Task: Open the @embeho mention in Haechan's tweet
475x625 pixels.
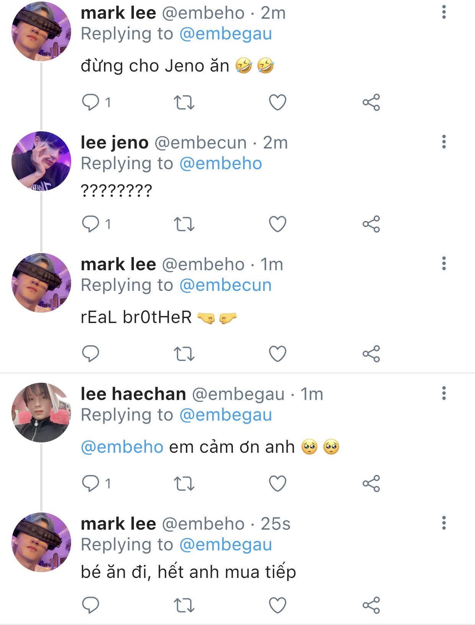Action: pyautogui.click(x=122, y=447)
